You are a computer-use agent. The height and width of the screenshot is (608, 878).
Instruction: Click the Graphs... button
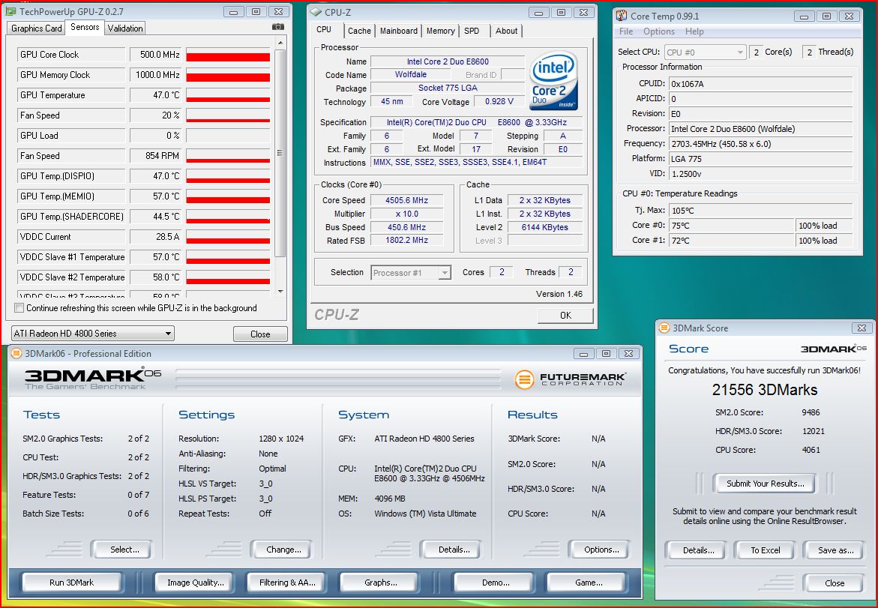pos(381,583)
